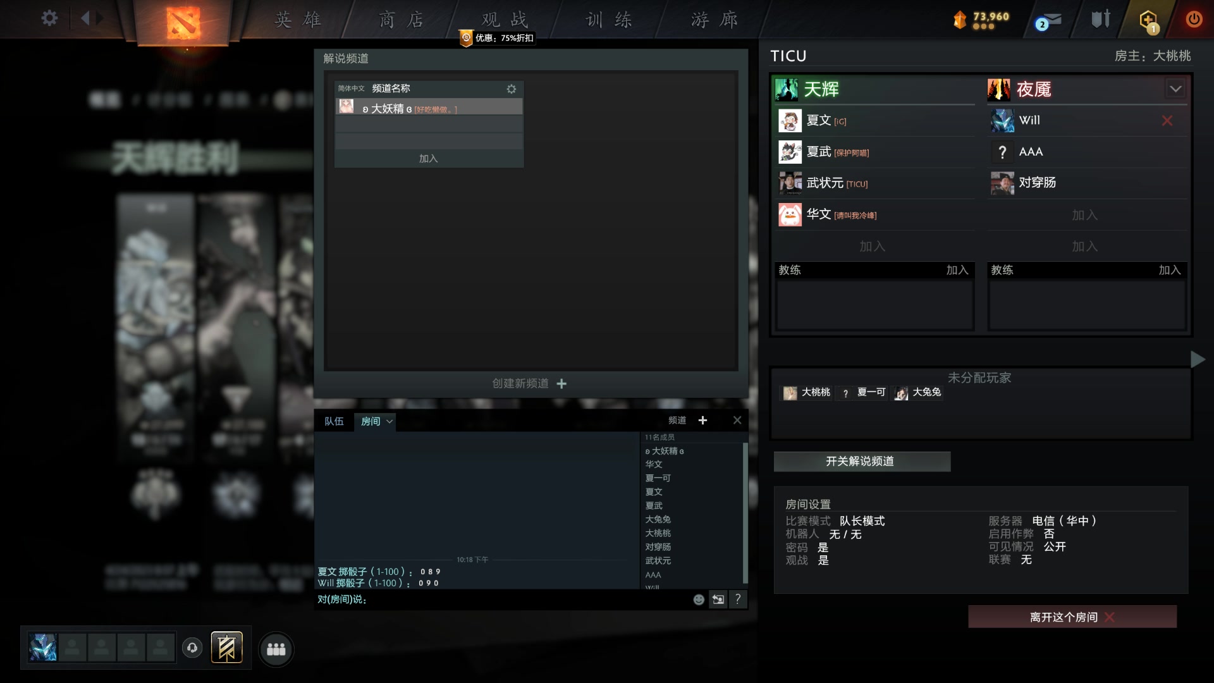The height and width of the screenshot is (683, 1214).
Task: Expand the 房间 chat tab dropdown
Action: 389,422
